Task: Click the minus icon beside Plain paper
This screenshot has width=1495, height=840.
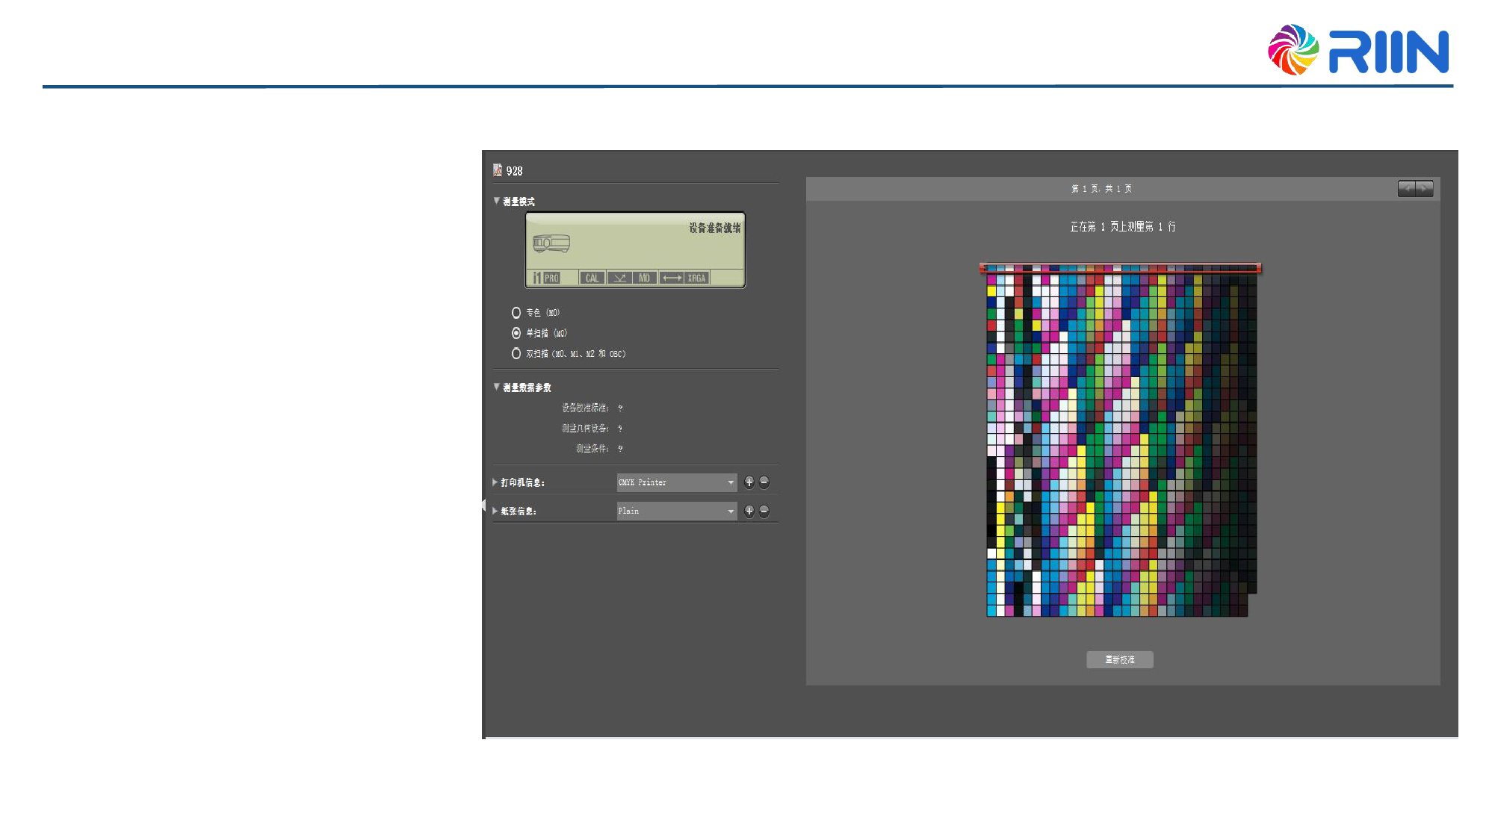Action: [764, 511]
